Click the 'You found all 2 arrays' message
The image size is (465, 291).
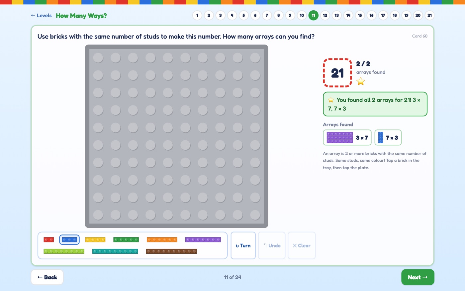coord(375,104)
